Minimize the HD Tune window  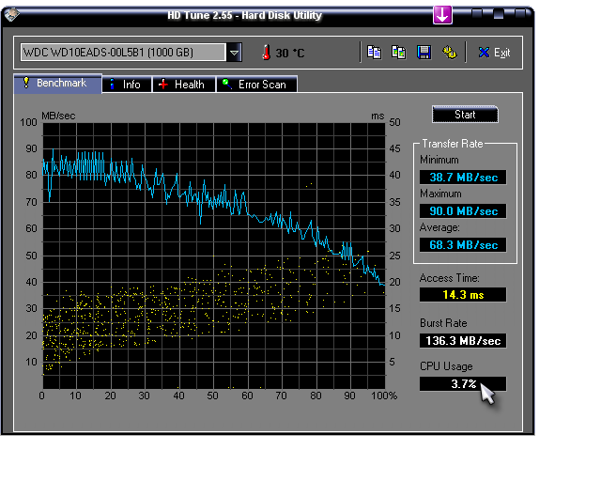click(476, 14)
